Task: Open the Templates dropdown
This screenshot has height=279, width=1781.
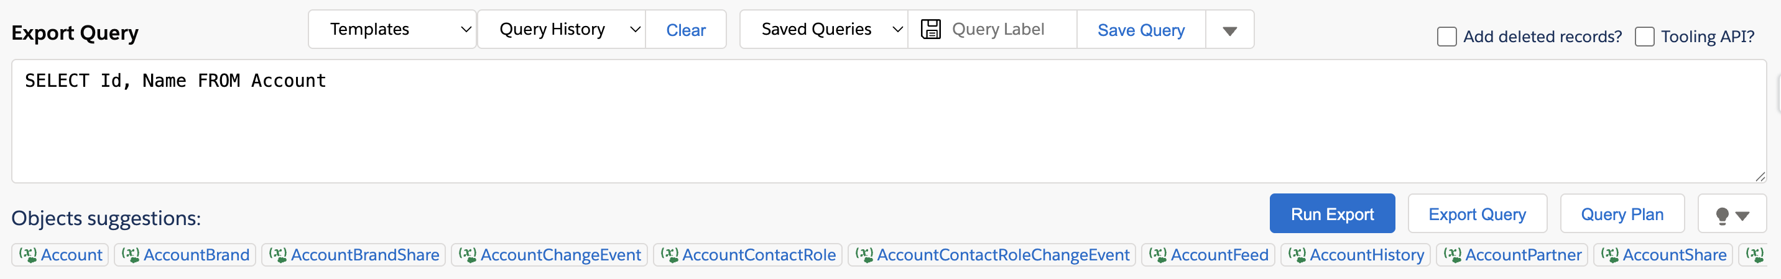Action: tap(392, 29)
